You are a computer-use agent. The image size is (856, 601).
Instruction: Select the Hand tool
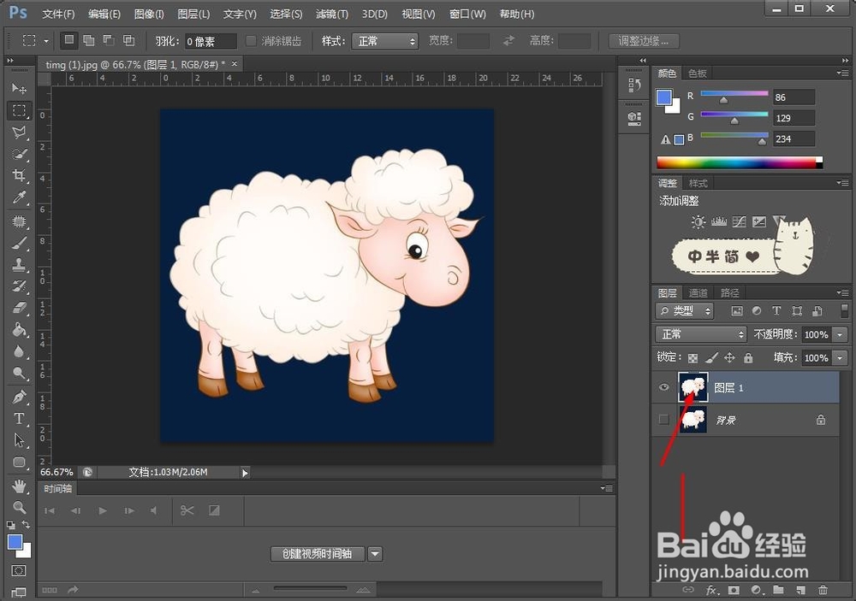pos(19,486)
